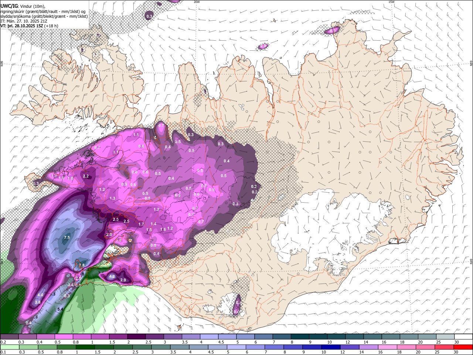Select the '1.6' precipitation value

coord(163,230)
